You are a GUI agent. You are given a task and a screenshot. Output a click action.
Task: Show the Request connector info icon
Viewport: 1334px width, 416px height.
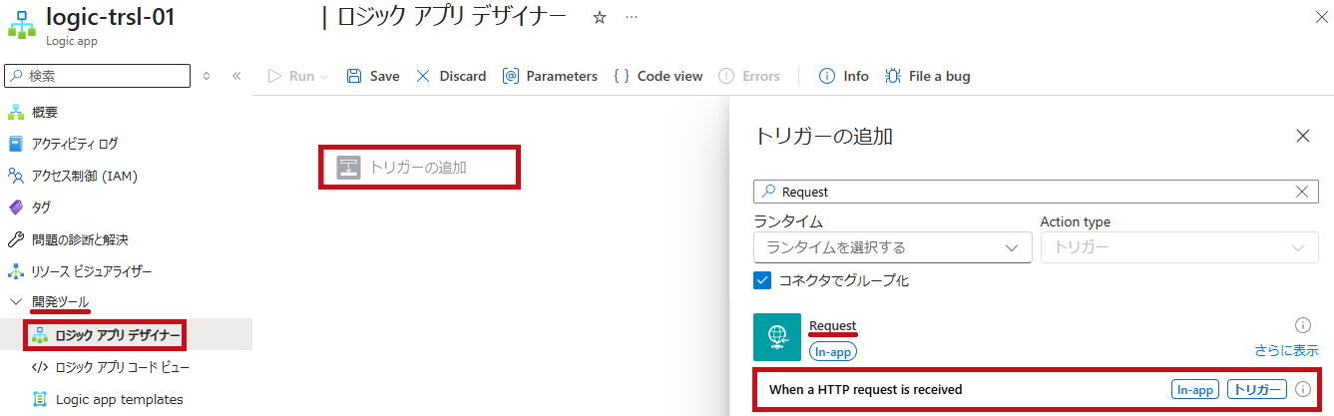[x=1302, y=325]
